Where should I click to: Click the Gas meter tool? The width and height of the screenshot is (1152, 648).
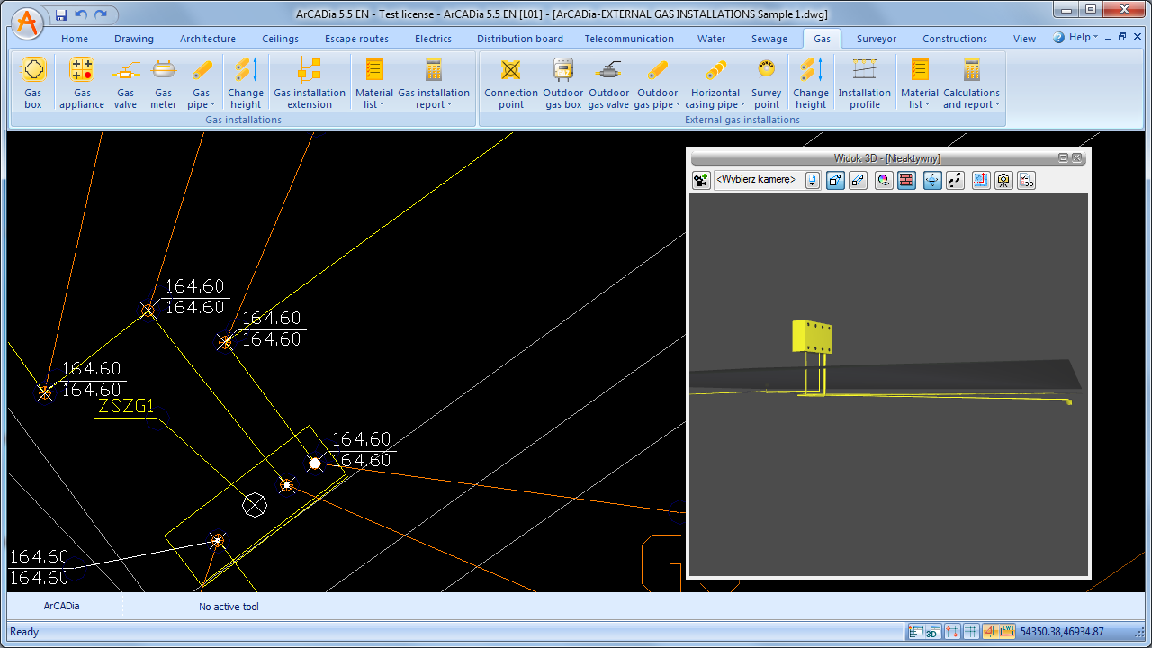point(163,84)
